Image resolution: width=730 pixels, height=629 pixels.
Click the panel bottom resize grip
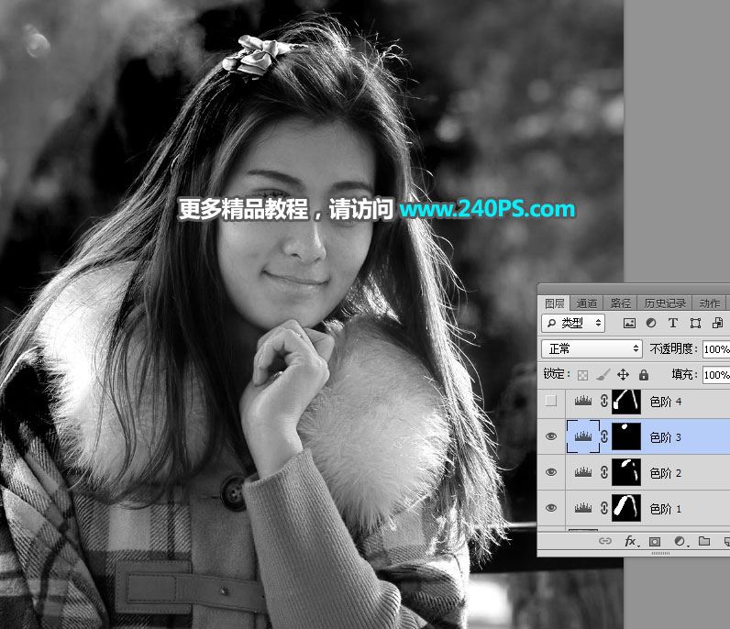(660, 553)
